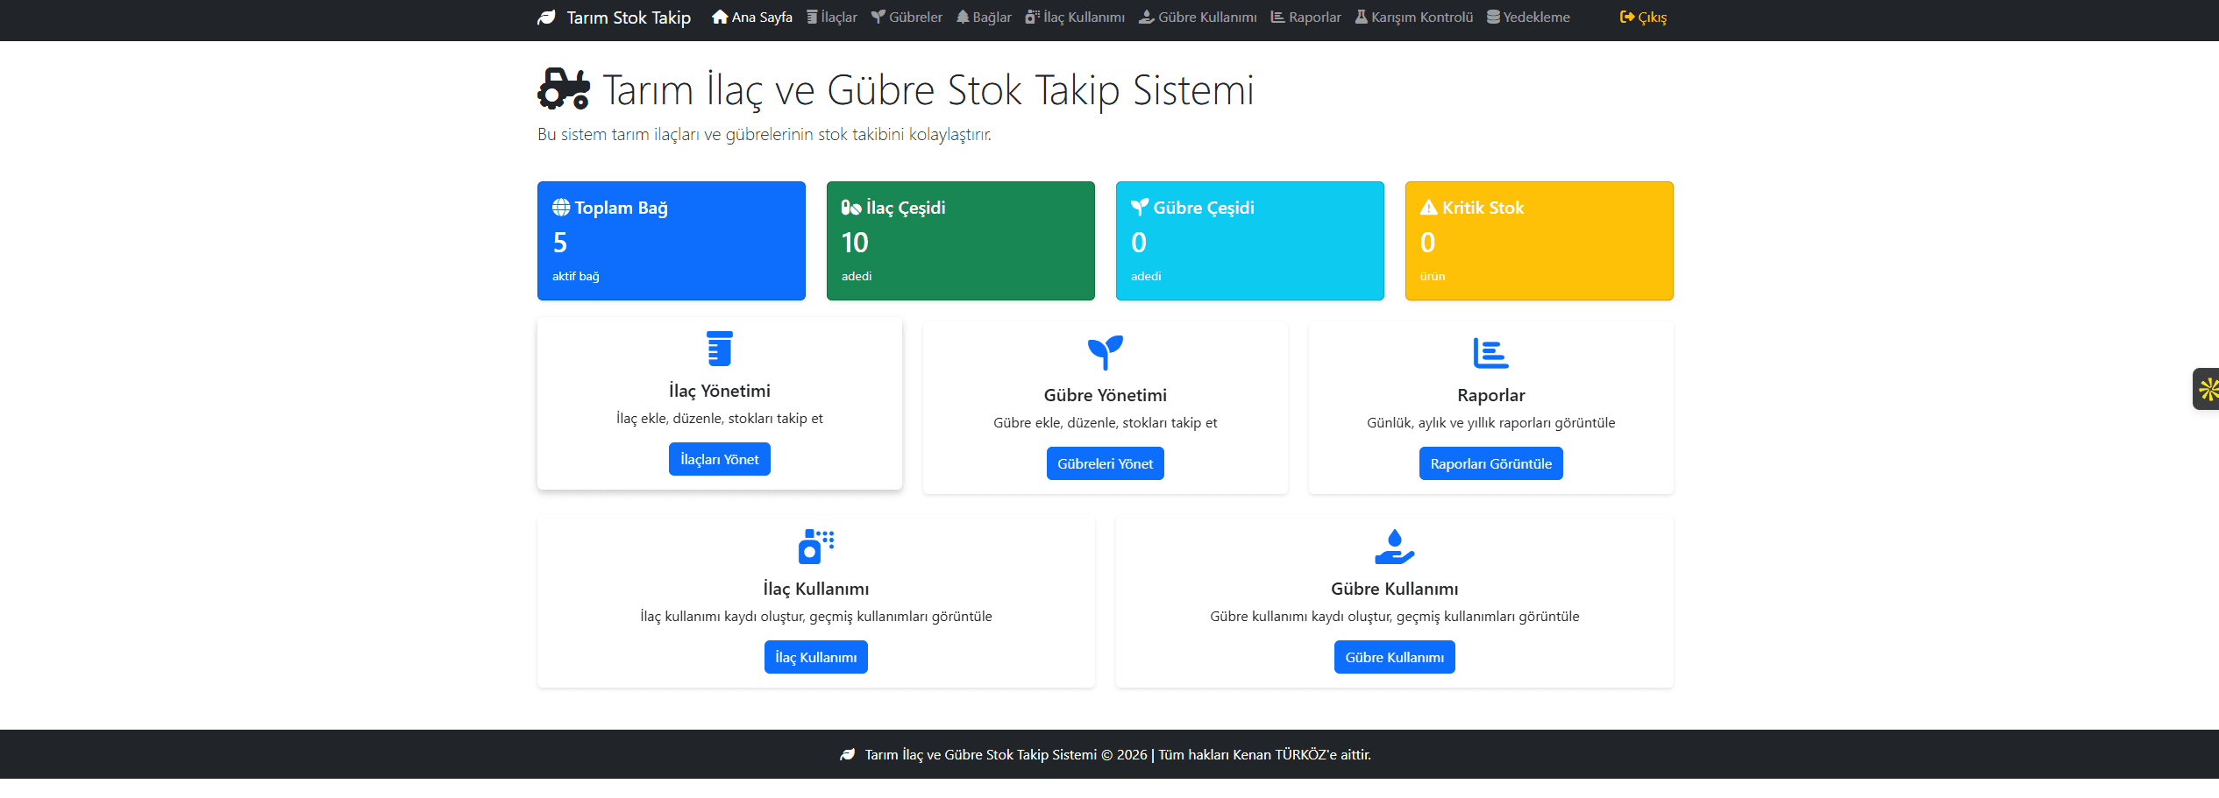2219x798 pixels.
Task: Click the seedling icon above Gübre Yönetimi
Action: (x=1105, y=353)
